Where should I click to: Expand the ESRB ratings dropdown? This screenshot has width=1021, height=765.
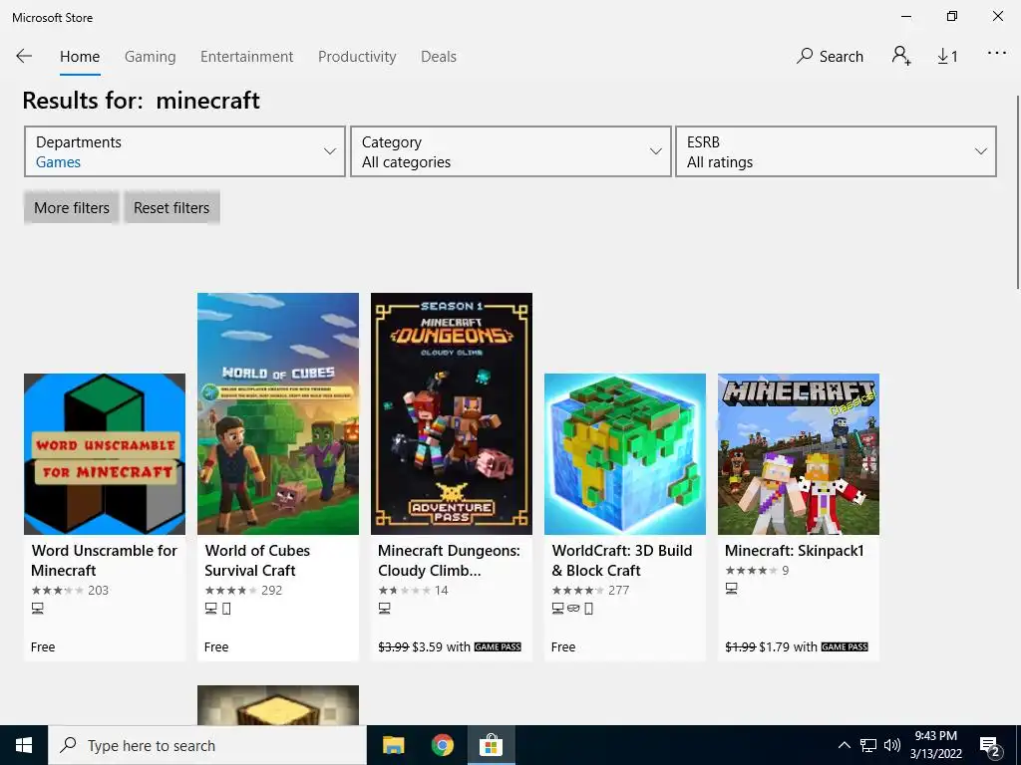[x=837, y=151]
